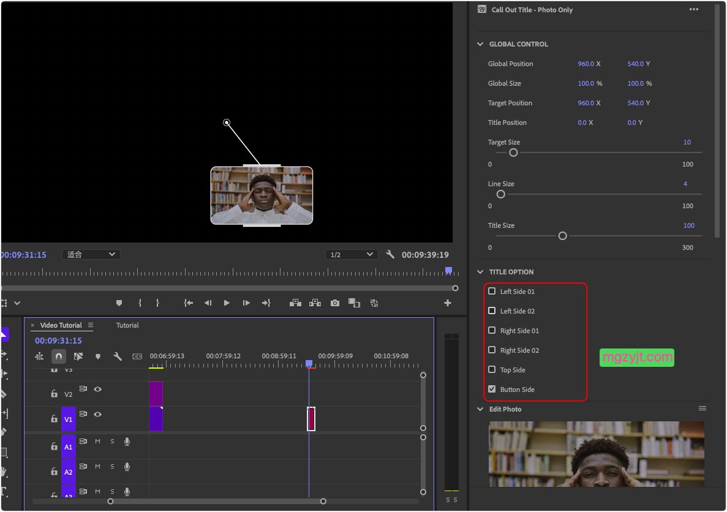
Task: Click the Lift button icon
Action: coord(296,303)
